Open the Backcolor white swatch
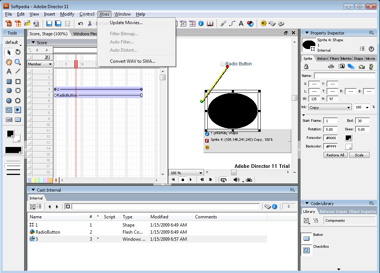This screenshot has height=273, width=380. 348,146
